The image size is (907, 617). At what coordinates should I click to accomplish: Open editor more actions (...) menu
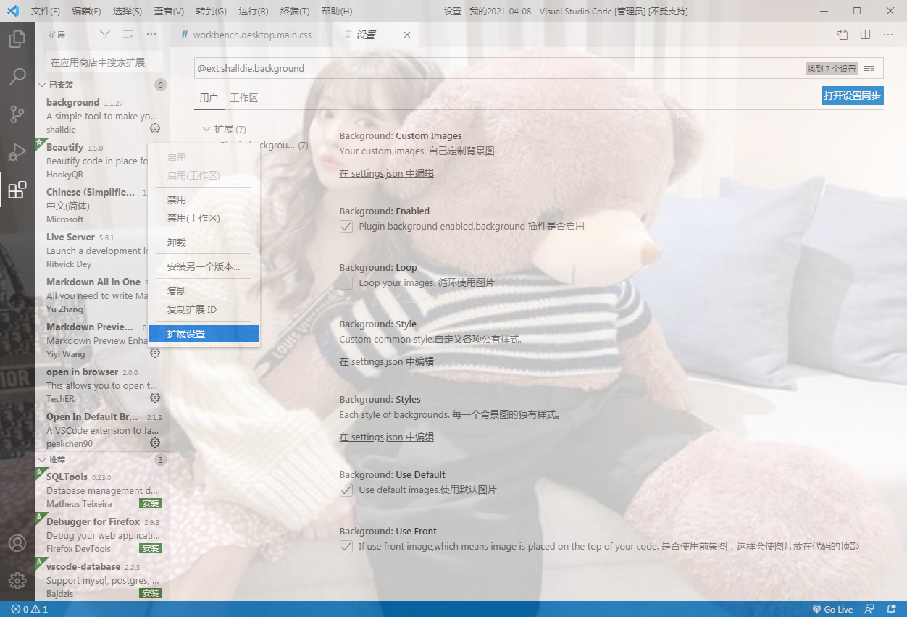888,35
